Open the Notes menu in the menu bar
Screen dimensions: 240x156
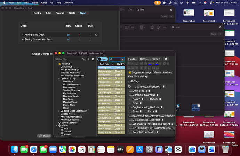click(x=35, y=2)
